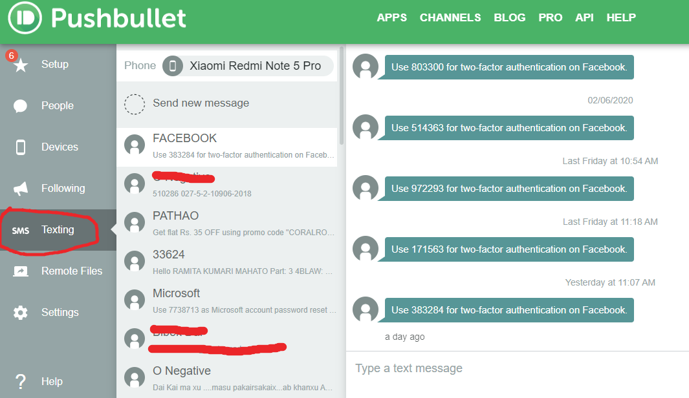Click the FACEBOOK conversation avatar
This screenshot has height=398, width=689.
pos(135,145)
